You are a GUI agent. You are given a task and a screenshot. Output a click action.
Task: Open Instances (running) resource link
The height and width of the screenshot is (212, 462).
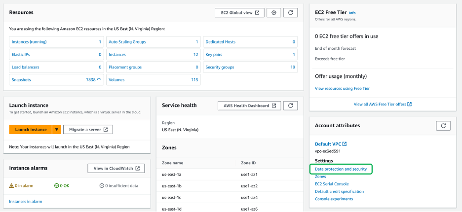click(x=29, y=42)
